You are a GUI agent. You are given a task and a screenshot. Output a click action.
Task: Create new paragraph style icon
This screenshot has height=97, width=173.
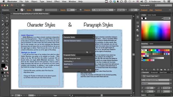(x=87, y=70)
